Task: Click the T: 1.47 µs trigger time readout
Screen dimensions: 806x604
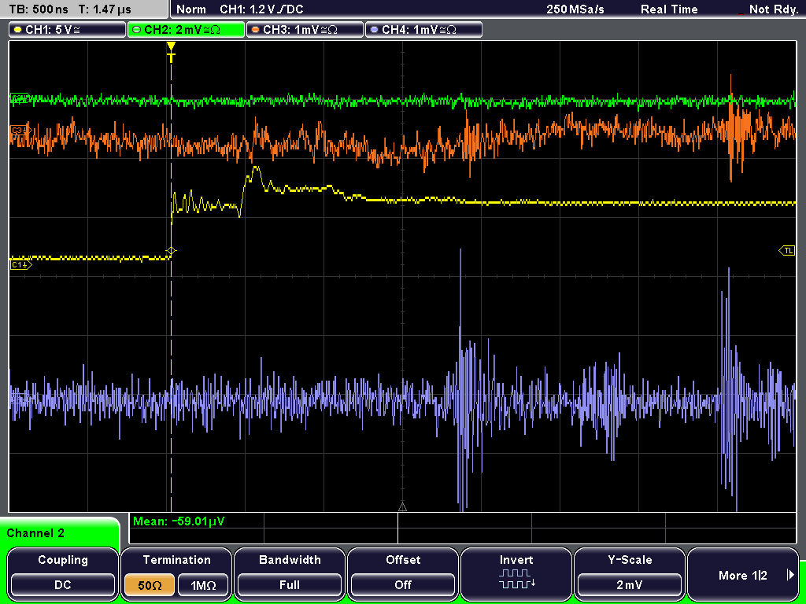Action: tap(105, 9)
